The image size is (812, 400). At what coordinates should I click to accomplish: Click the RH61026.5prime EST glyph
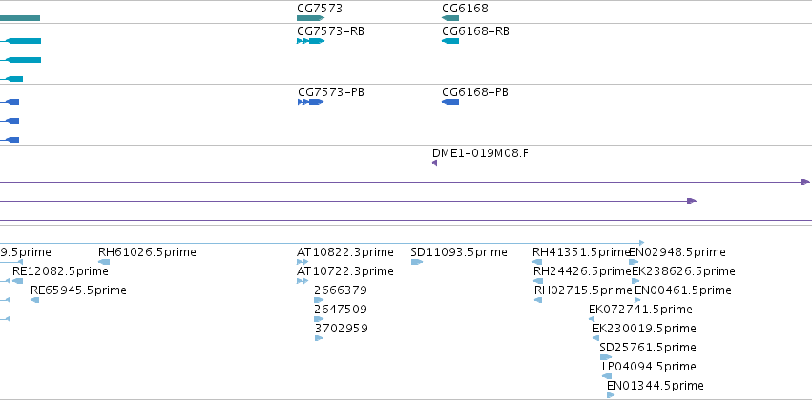pyautogui.click(x=104, y=262)
